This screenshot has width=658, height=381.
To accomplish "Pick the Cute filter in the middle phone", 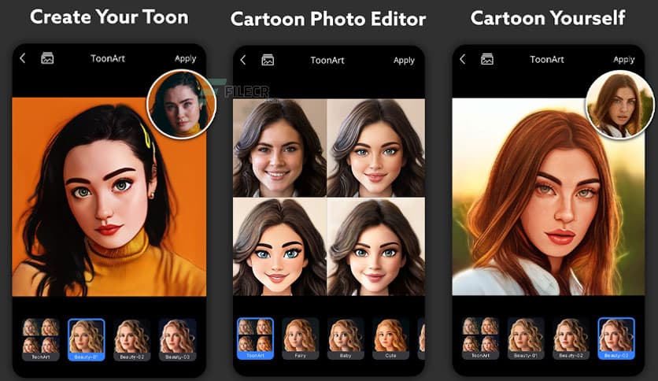I will pos(390,338).
